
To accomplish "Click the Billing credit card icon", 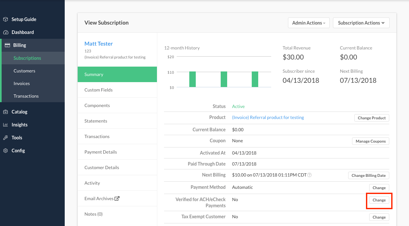I will [7, 45].
